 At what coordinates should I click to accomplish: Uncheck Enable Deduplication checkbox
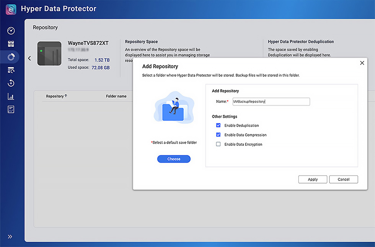[218, 125]
